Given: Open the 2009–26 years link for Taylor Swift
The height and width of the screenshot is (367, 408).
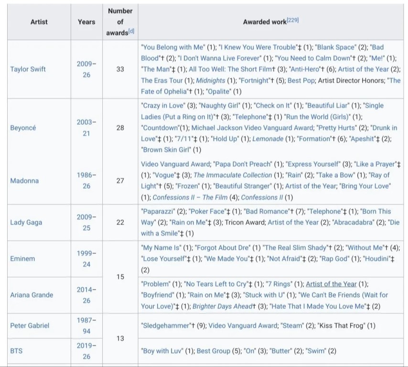Looking at the screenshot, I should (x=86, y=69).
